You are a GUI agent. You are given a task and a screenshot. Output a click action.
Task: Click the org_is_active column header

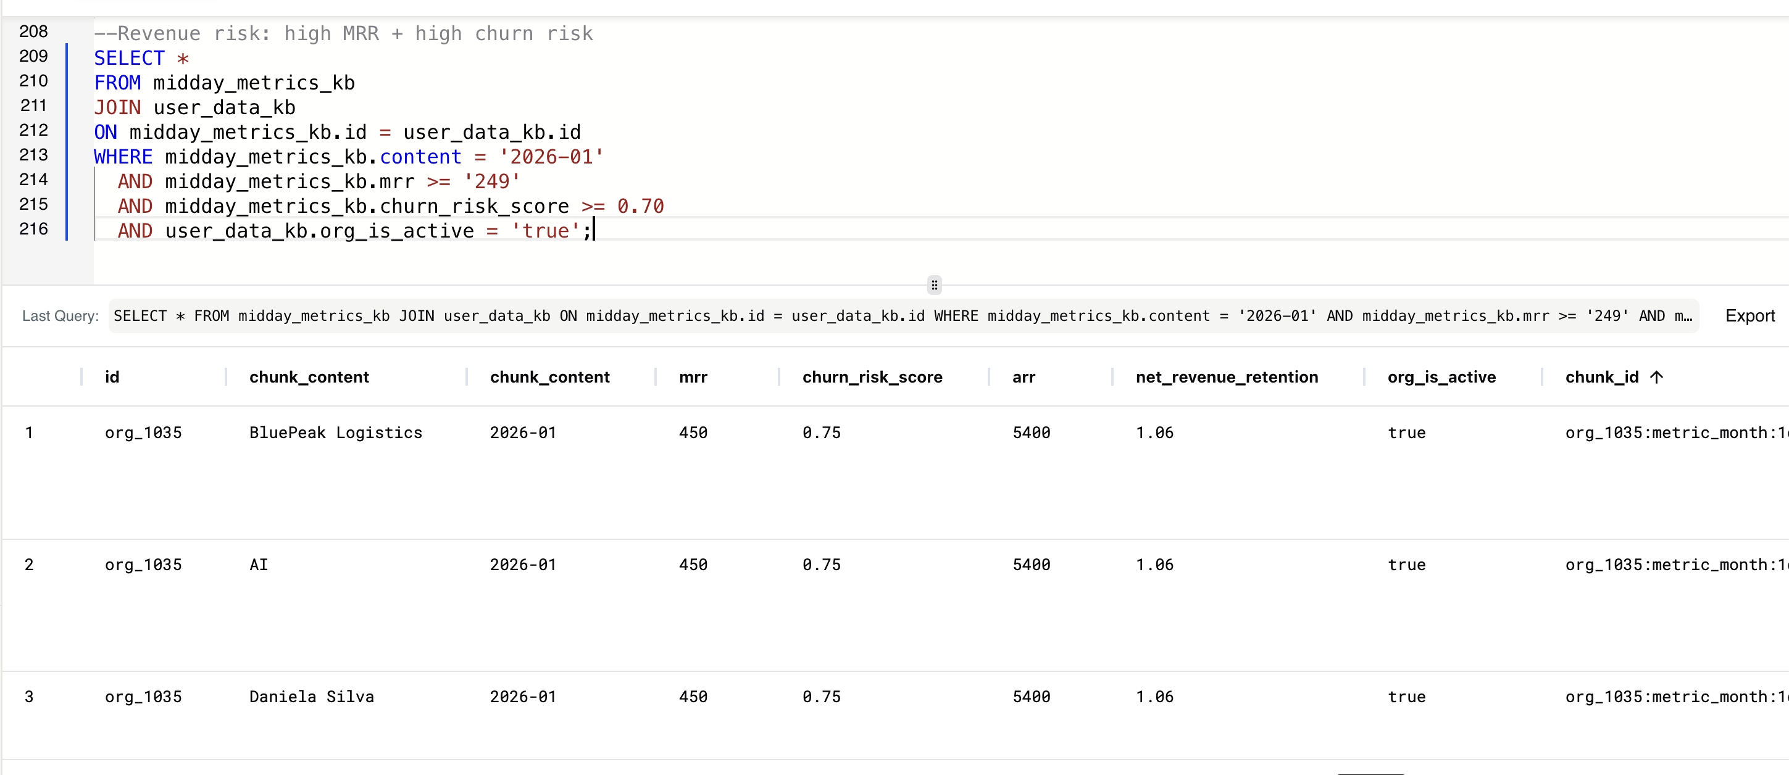point(1441,377)
